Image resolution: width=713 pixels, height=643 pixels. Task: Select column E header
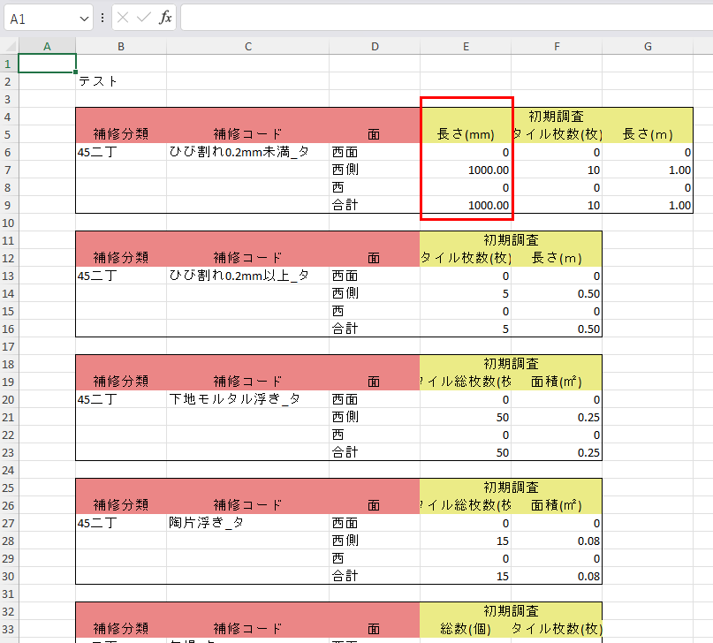point(466,46)
